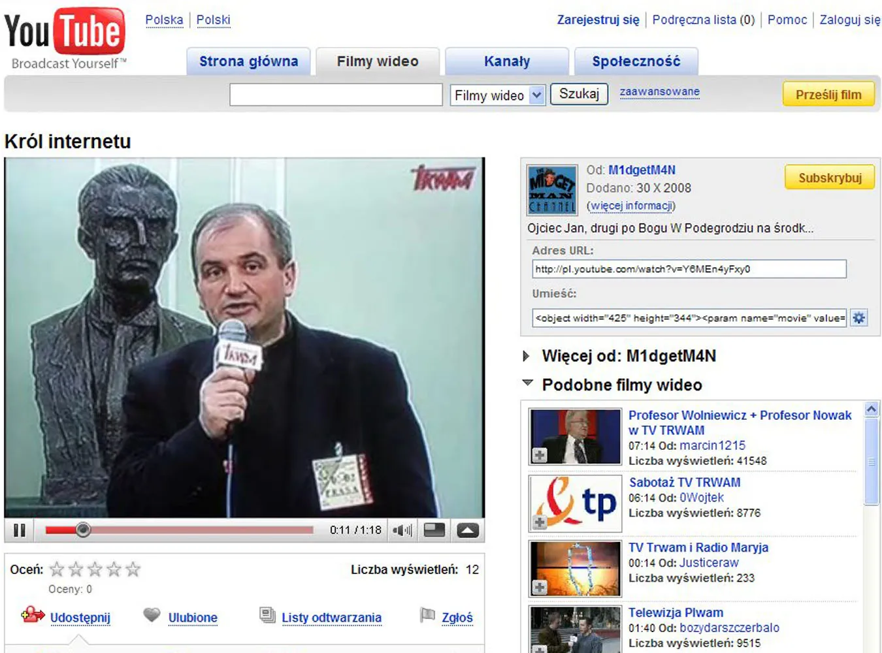Open the Społeczność tab
Viewport: 882px width, 653px height.
coord(636,61)
